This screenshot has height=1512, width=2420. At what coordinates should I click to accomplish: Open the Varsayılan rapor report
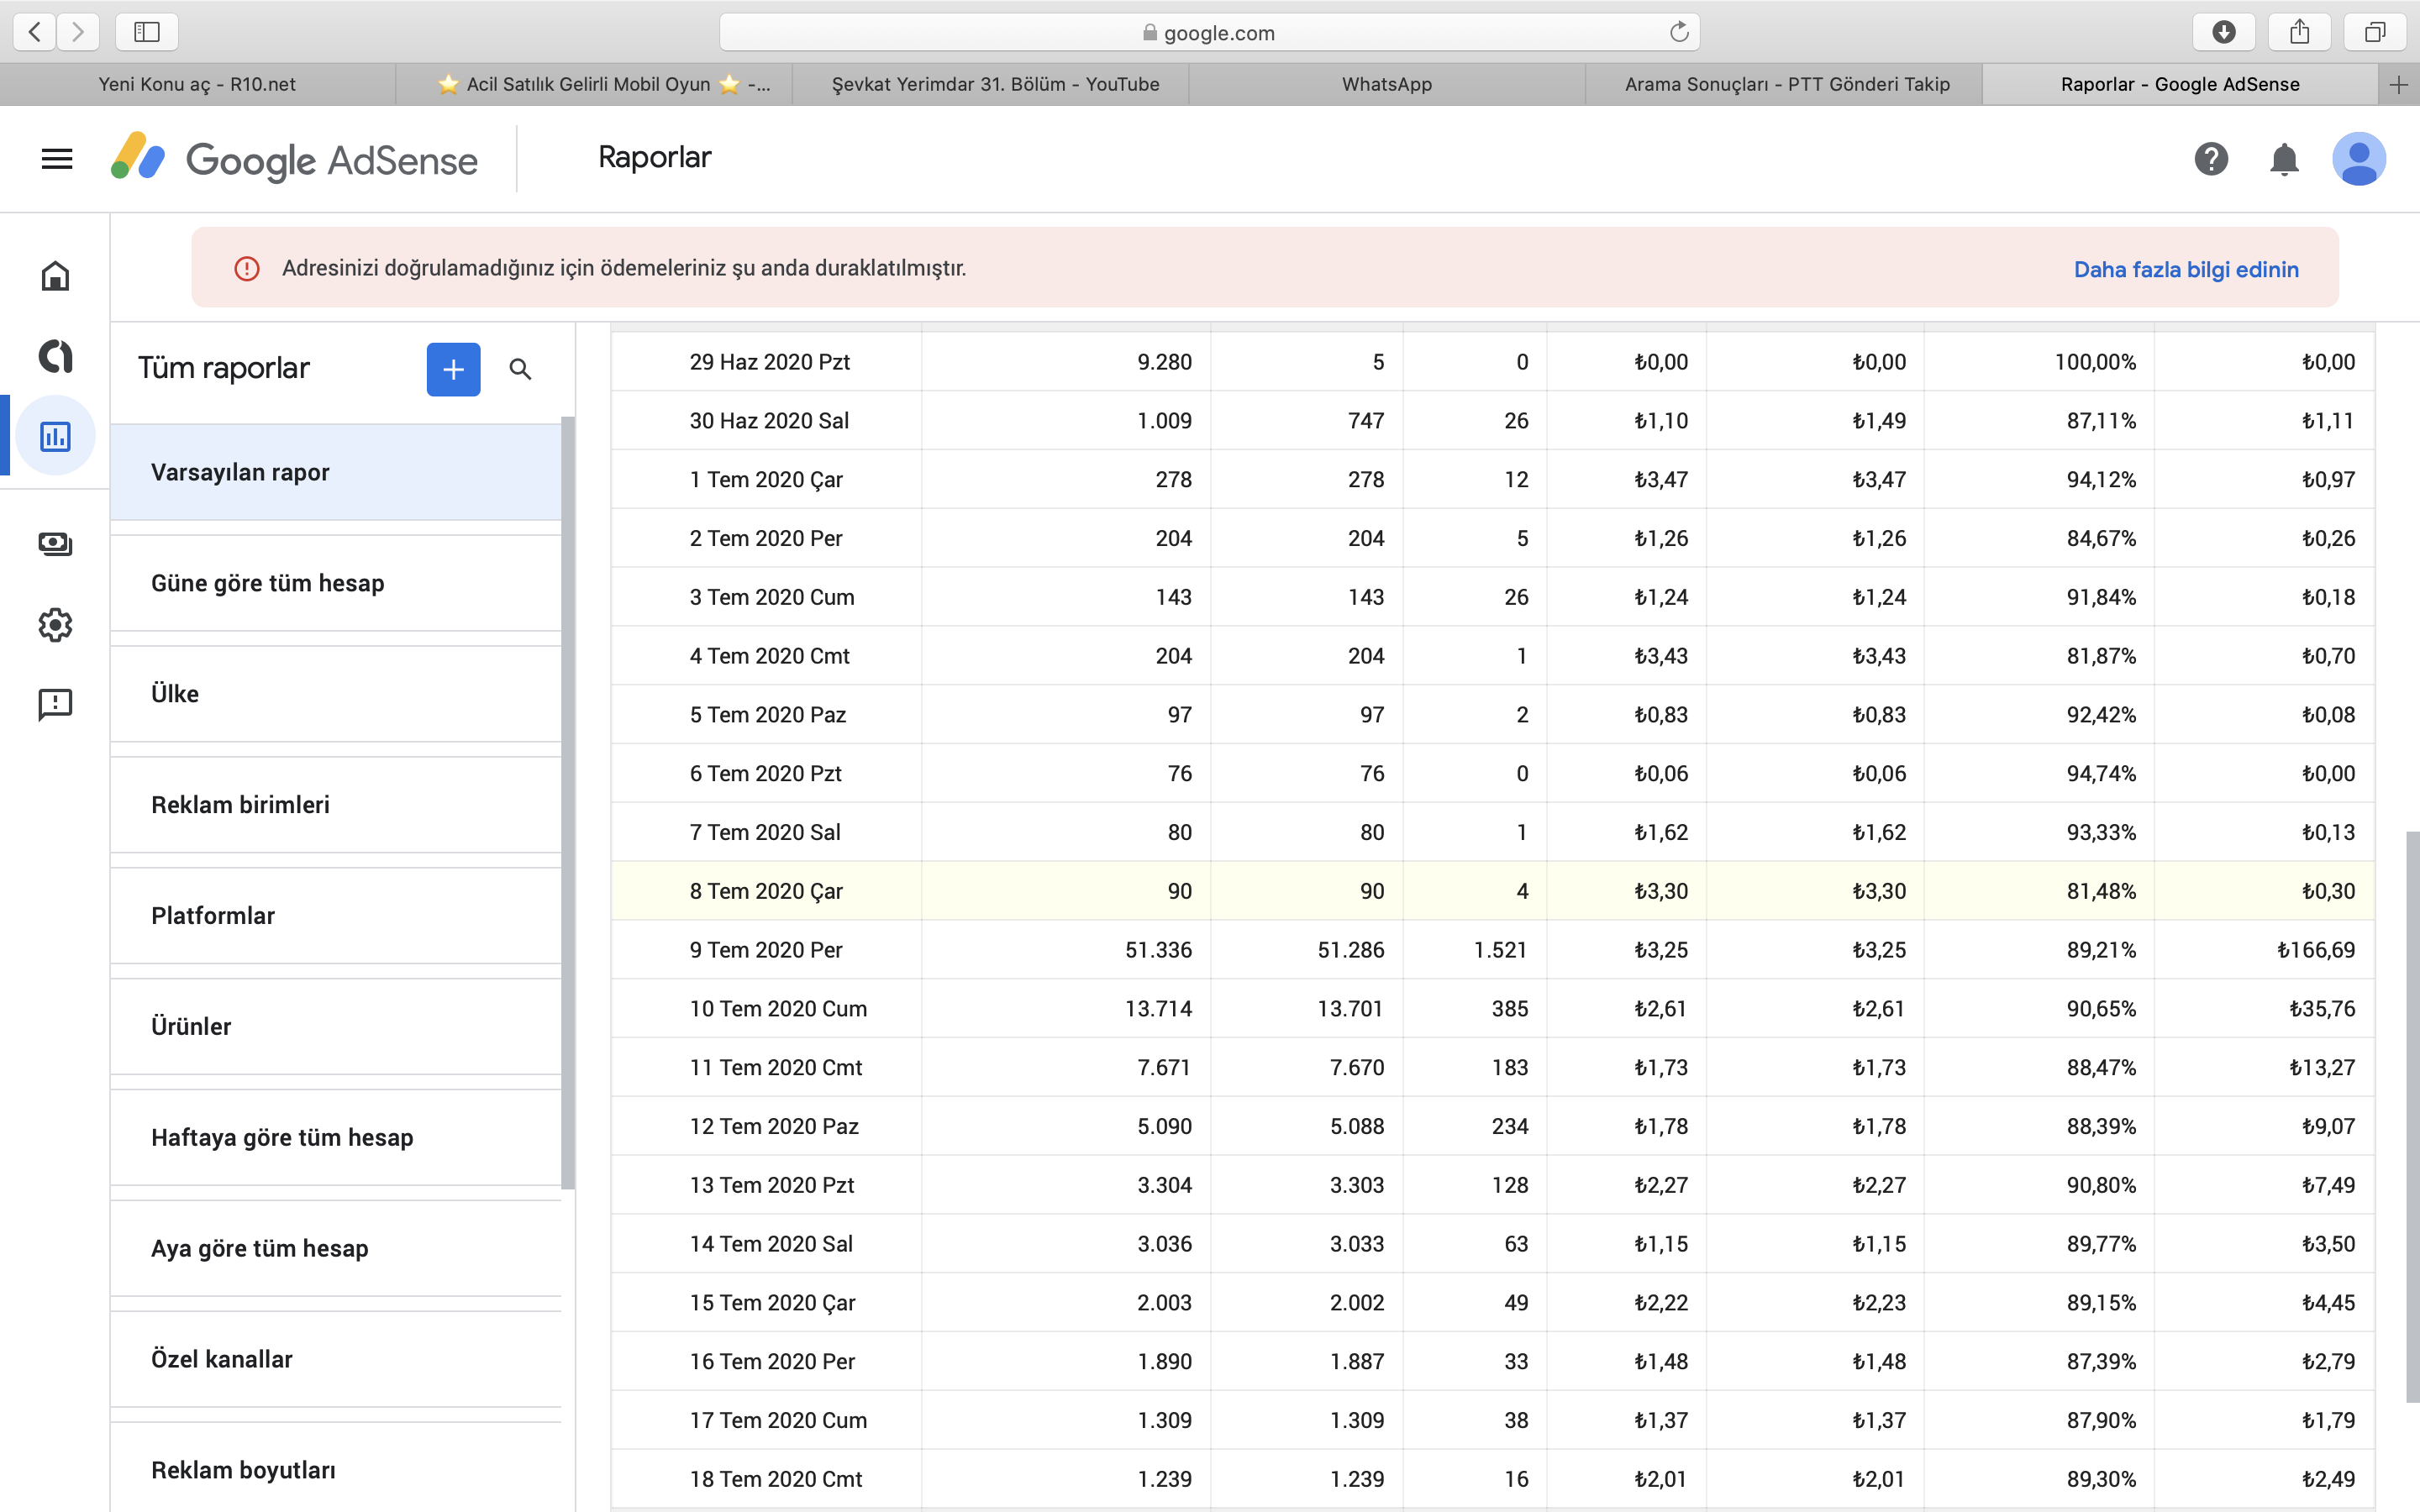[336, 472]
